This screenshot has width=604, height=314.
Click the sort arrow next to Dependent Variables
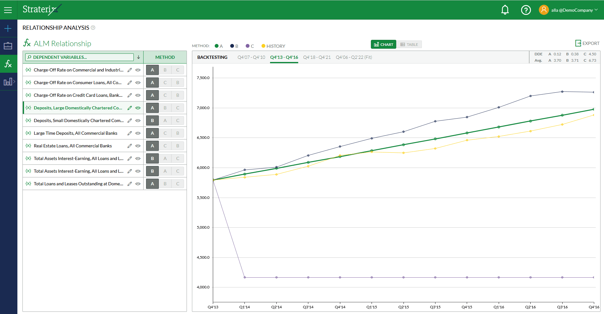(x=139, y=57)
